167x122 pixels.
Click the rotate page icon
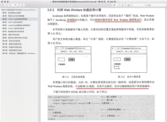pos(123,5)
